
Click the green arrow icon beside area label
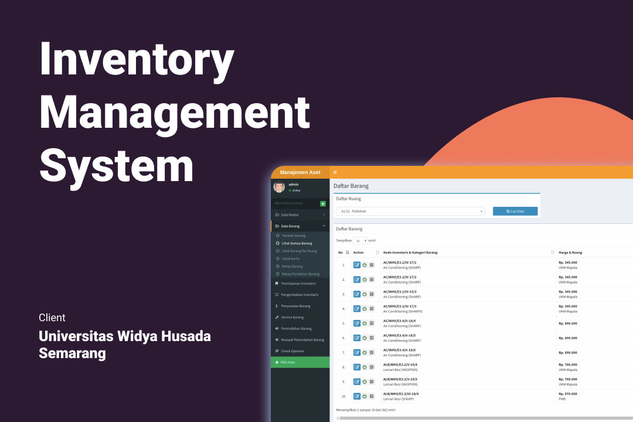point(323,203)
